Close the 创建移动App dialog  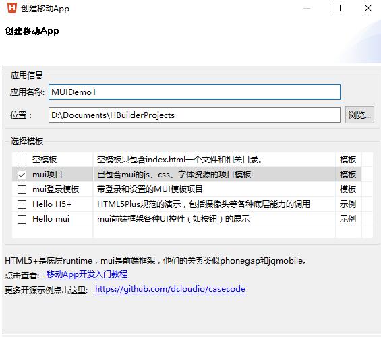click(x=368, y=8)
